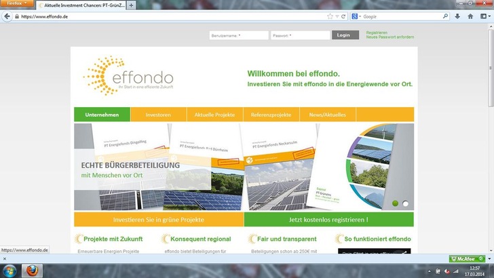
Task: Open the Projekte mit Zukunft heading
Action: [x=113, y=239]
